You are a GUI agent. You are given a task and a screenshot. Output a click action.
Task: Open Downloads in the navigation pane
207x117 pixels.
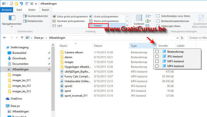[x=19, y=58]
